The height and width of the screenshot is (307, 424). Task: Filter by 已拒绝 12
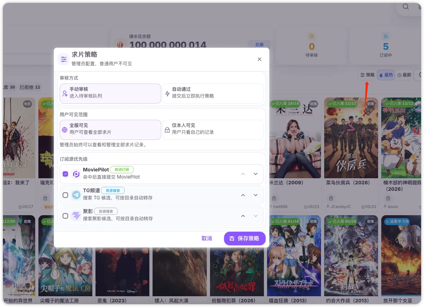(30, 87)
